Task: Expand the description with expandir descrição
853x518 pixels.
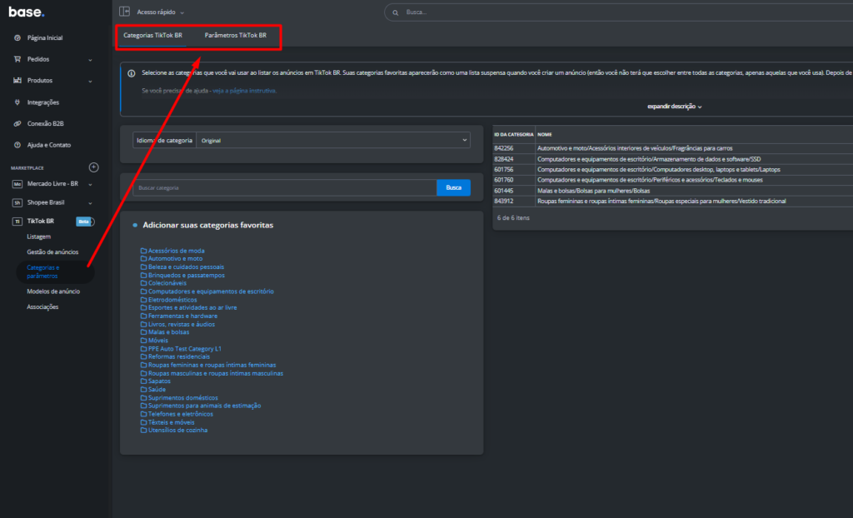Action: click(675, 107)
